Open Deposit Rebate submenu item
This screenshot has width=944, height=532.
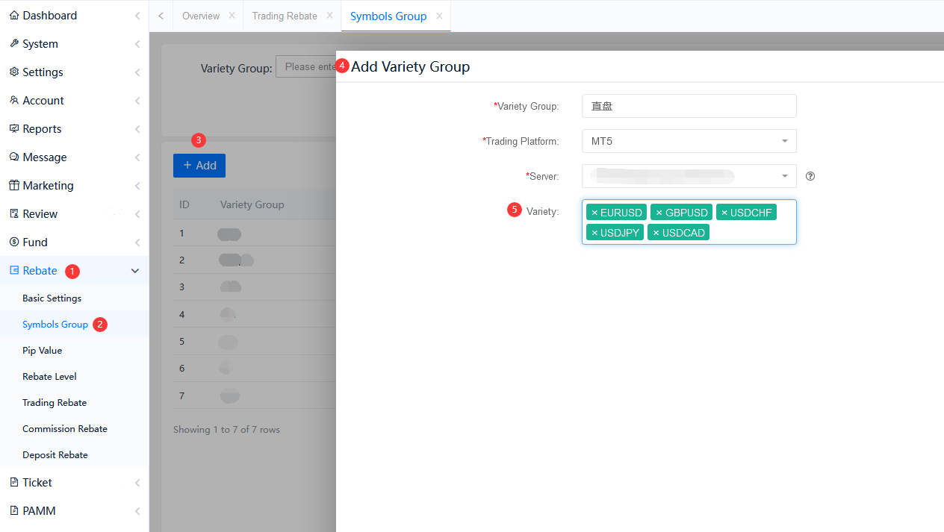[55, 454]
